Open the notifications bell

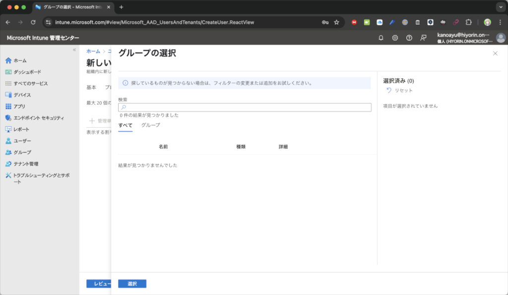(381, 38)
